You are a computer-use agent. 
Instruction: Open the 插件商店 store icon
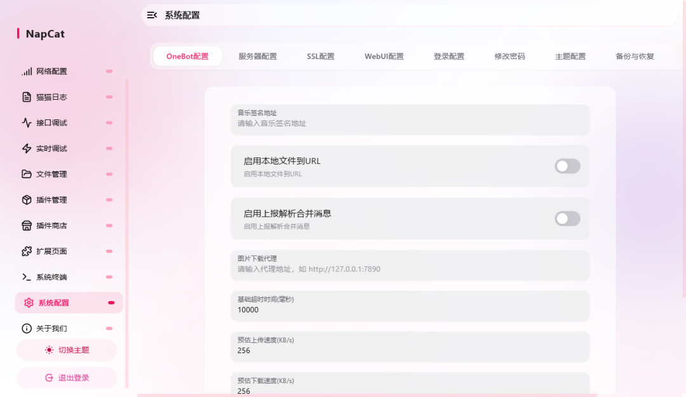click(x=27, y=225)
